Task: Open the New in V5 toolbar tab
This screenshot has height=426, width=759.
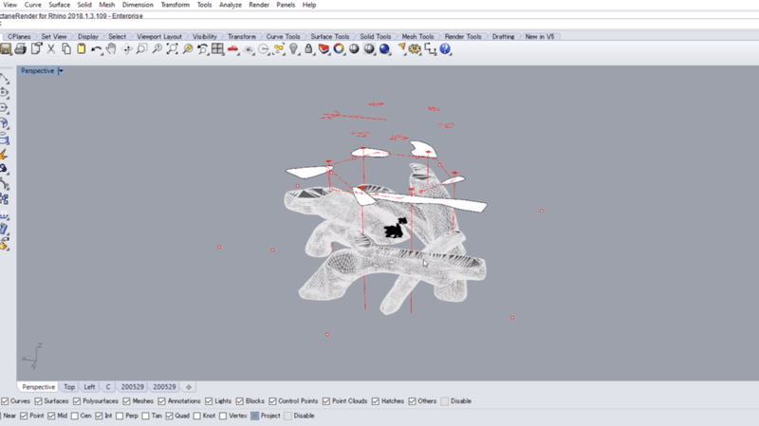Action: pos(540,37)
